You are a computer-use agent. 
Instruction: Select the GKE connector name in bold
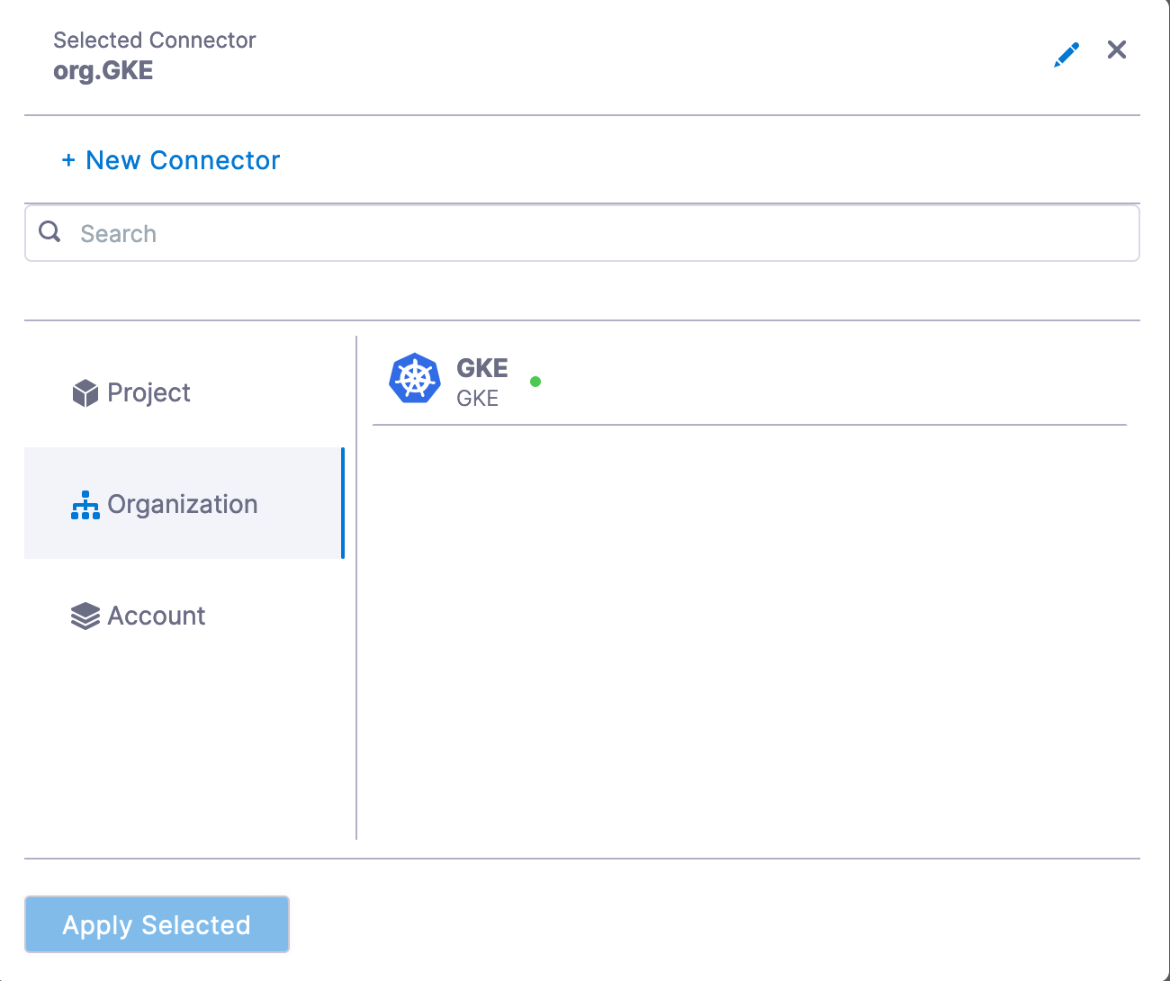coord(482,368)
